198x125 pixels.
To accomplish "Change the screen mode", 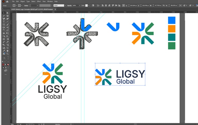I will pyautogui.click(x=6, y=71).
